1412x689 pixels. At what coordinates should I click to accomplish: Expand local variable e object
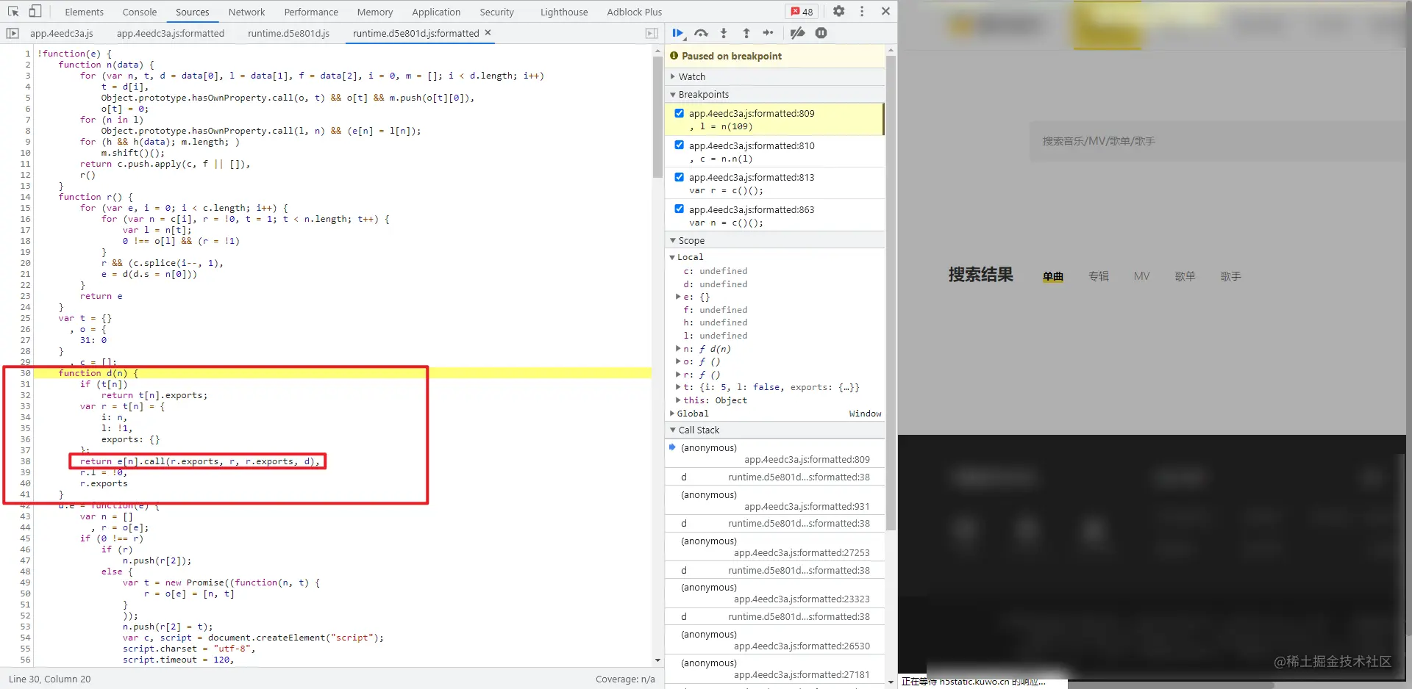(x=678, y=297)
